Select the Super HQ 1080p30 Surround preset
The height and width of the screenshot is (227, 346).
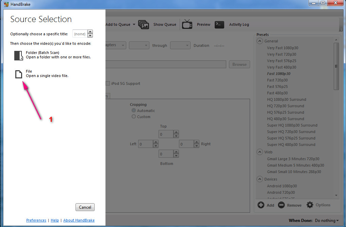point(292,125)
